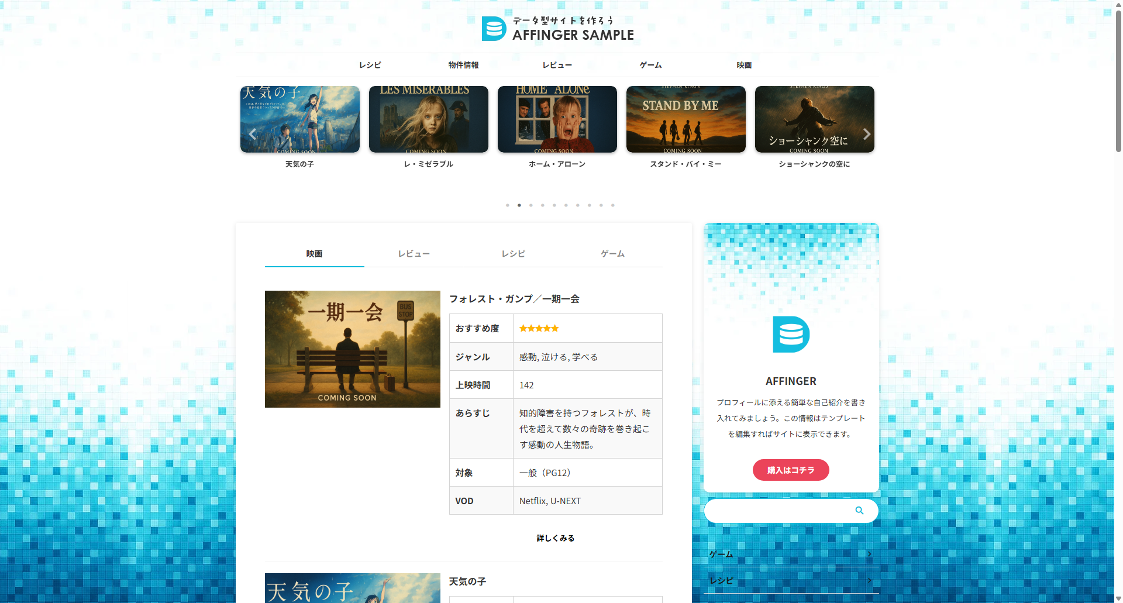Click the スタンド・バイ・ミー caption link

pyautogui.click(x=686, y=164)
